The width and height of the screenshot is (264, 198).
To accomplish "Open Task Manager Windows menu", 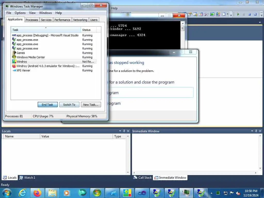I will click(x=45, y=13).
